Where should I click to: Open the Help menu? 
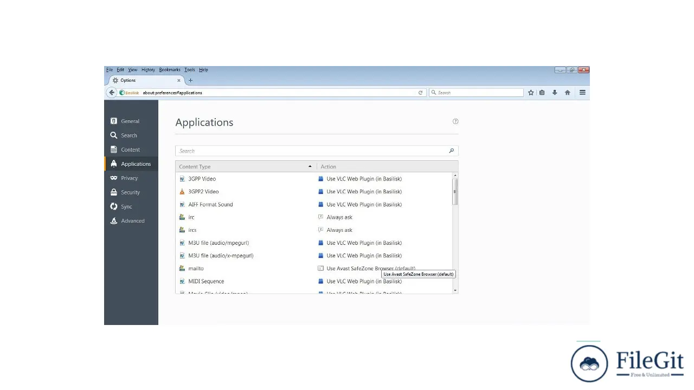tap(203, 70)
